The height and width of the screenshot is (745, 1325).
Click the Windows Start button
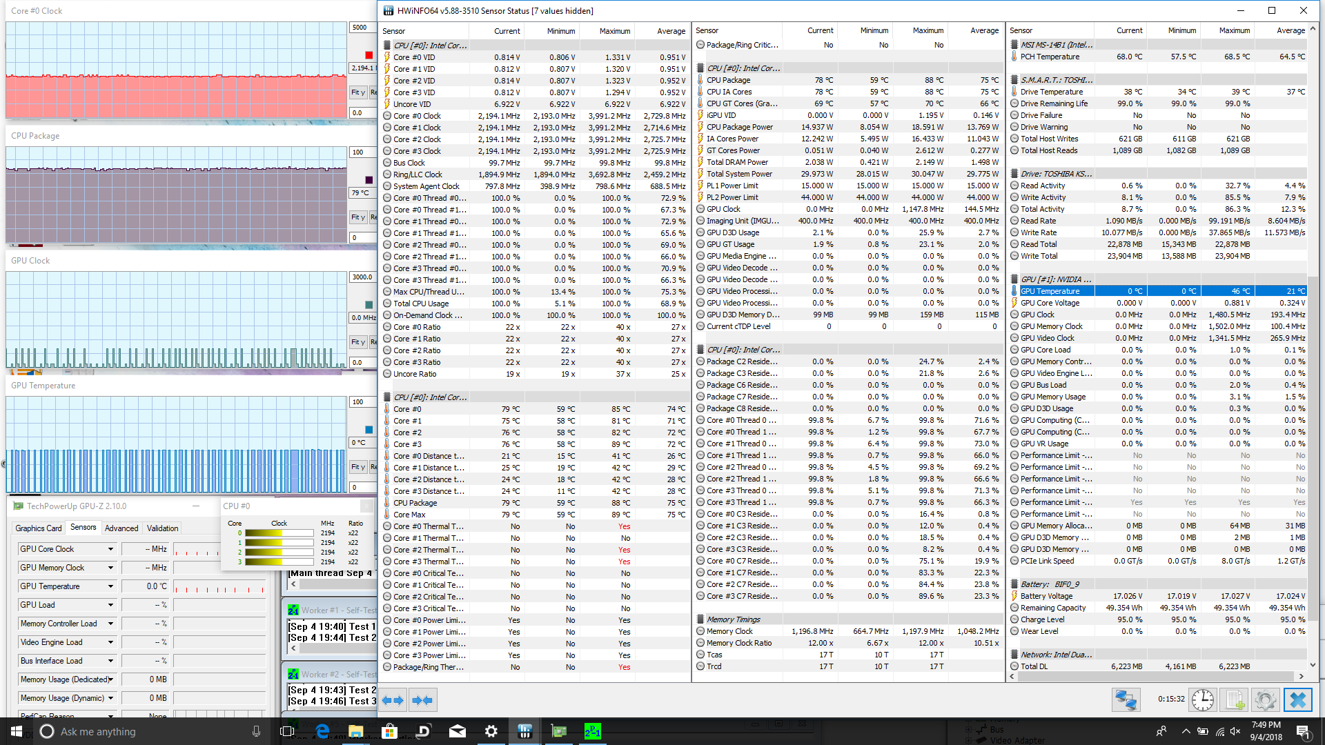pos(17,731)
